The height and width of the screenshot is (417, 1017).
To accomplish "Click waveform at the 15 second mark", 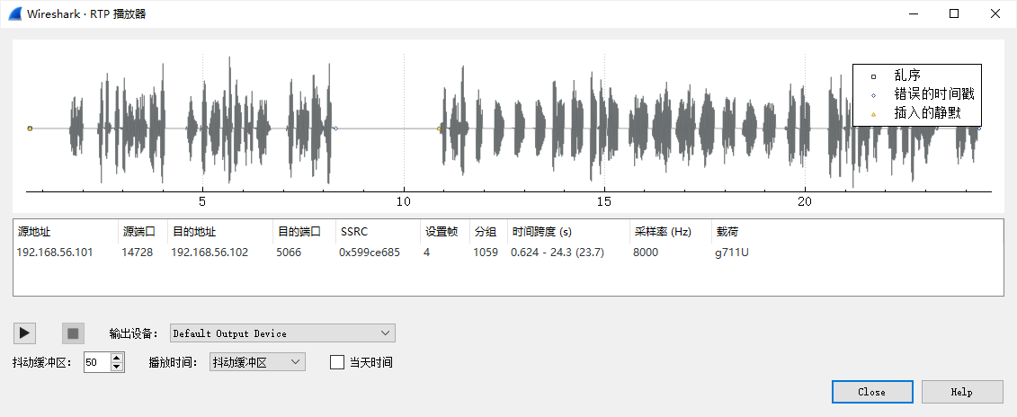I will click(x=604, y=129).
